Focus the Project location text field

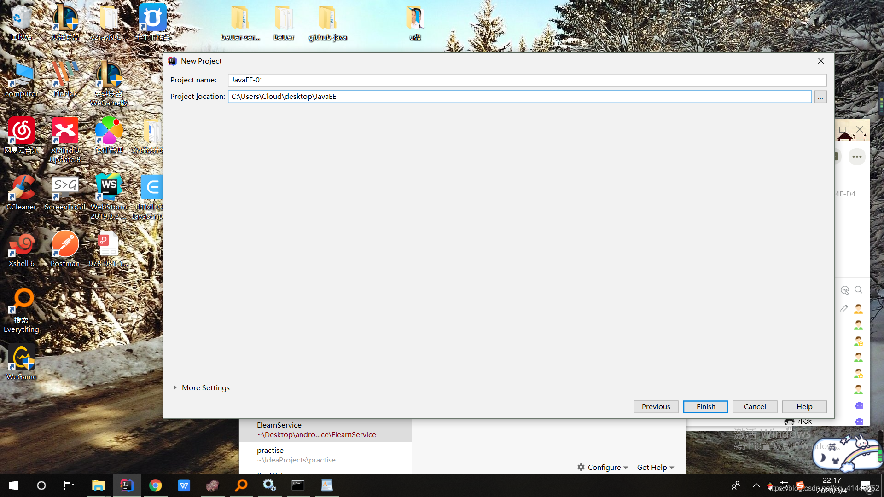(x=519, y=97)
